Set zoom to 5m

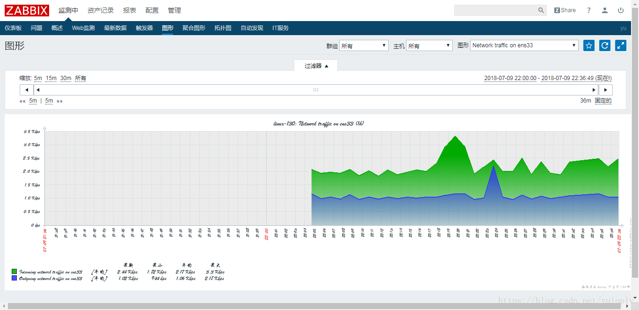coord(38,78)
